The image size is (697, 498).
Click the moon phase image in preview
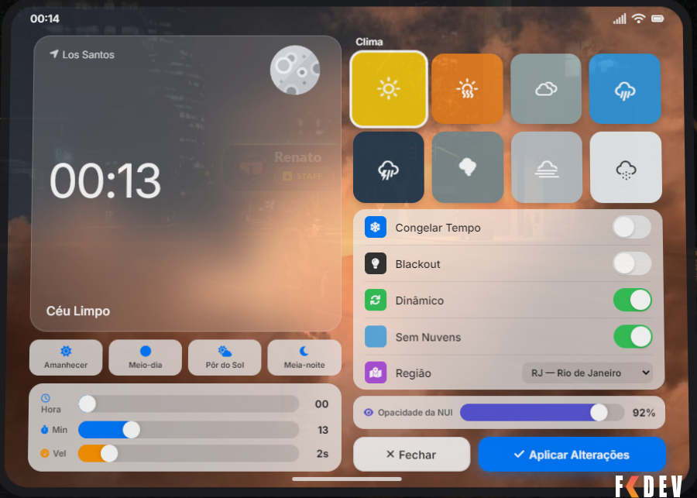[295, 70]
